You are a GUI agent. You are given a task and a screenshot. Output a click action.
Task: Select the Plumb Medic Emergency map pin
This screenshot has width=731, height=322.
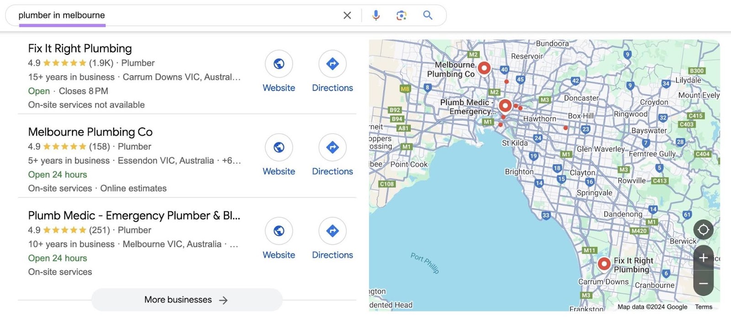coord(505,106)
